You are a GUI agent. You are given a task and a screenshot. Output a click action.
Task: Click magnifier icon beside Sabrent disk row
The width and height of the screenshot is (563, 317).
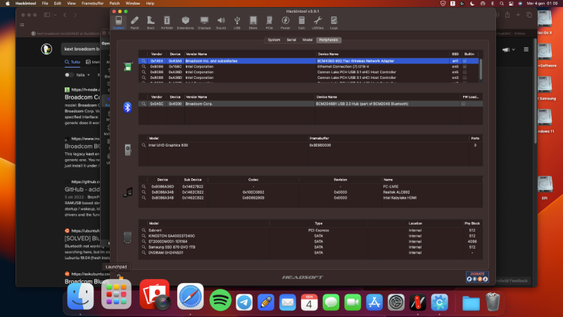pyautogui.click(x=144, y=230)
